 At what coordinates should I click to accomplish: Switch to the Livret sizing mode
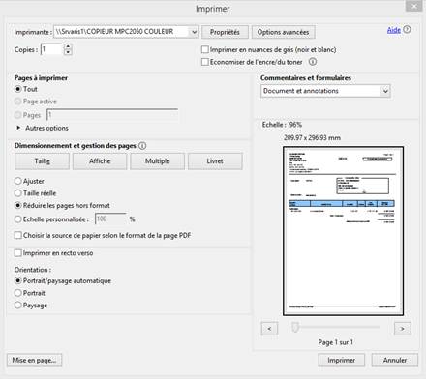pyautogui.click(x=215, y=161)
